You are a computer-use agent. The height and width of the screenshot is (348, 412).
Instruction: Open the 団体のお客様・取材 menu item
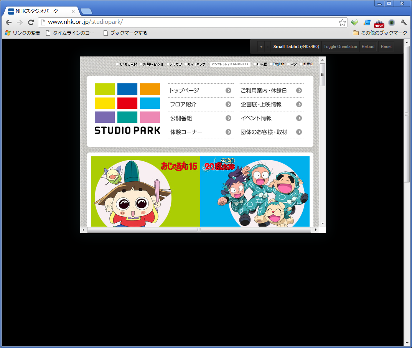point(272,132)
